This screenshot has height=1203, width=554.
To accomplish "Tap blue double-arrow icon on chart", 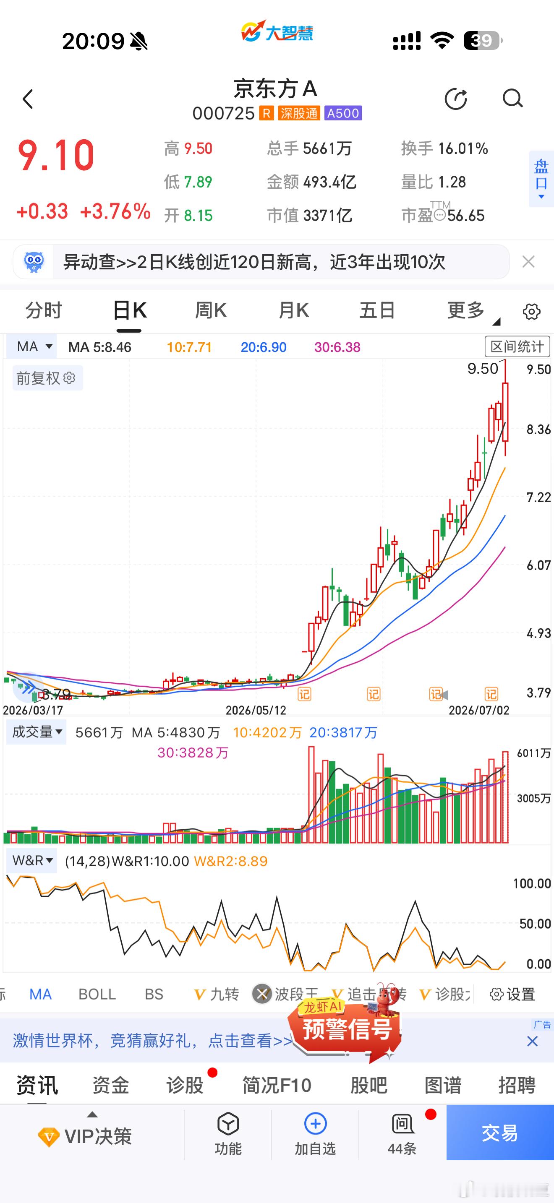I will pos(28,686).
